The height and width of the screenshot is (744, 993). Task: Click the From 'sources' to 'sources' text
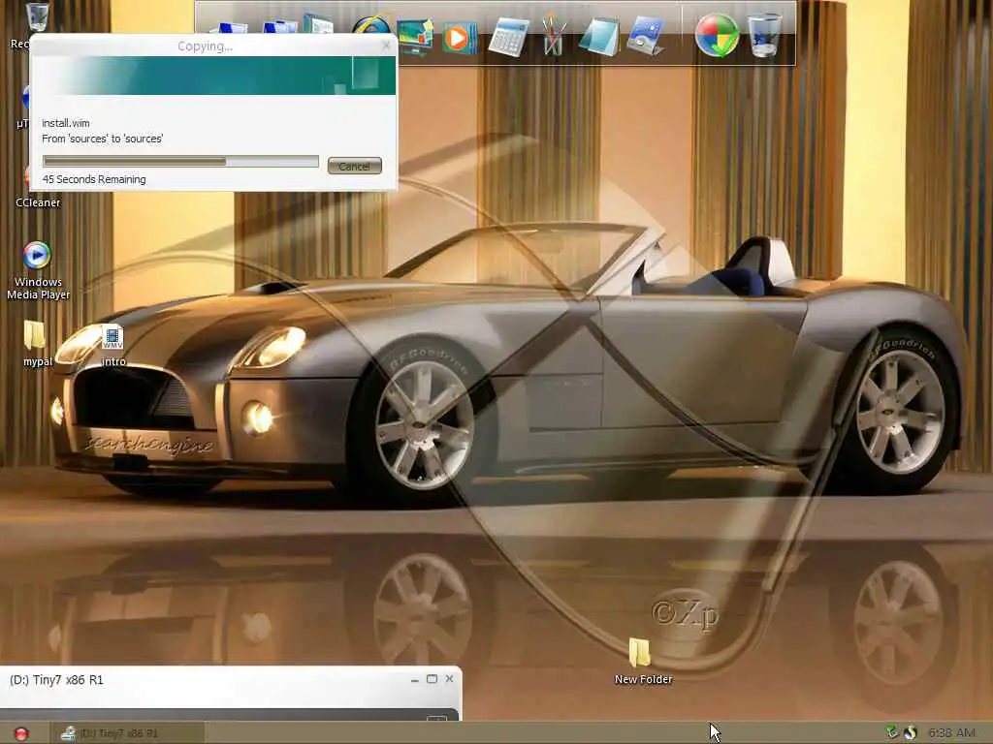[x=102, y=139]
